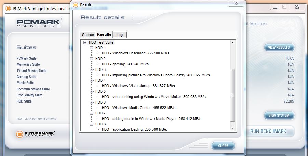Click the View Results button
Screen dimensions: 308x156
coord(279,47)
